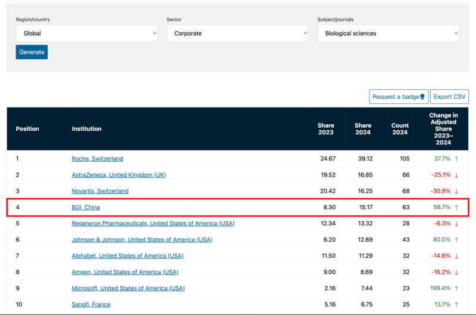Click Export CSV button
Screen dimensions: 476x315
[x=449, y=97]
